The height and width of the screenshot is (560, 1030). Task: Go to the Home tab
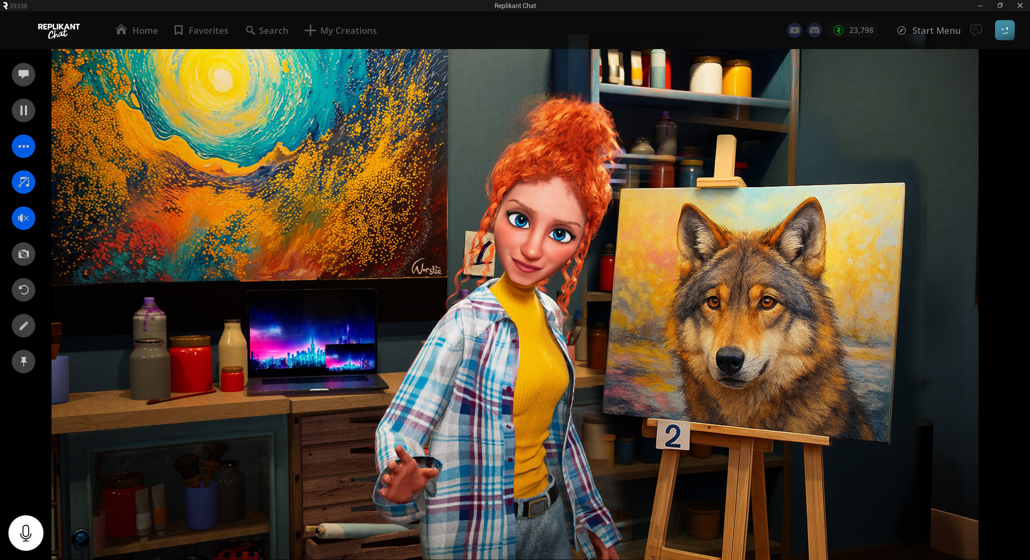[x=136, y=31]
